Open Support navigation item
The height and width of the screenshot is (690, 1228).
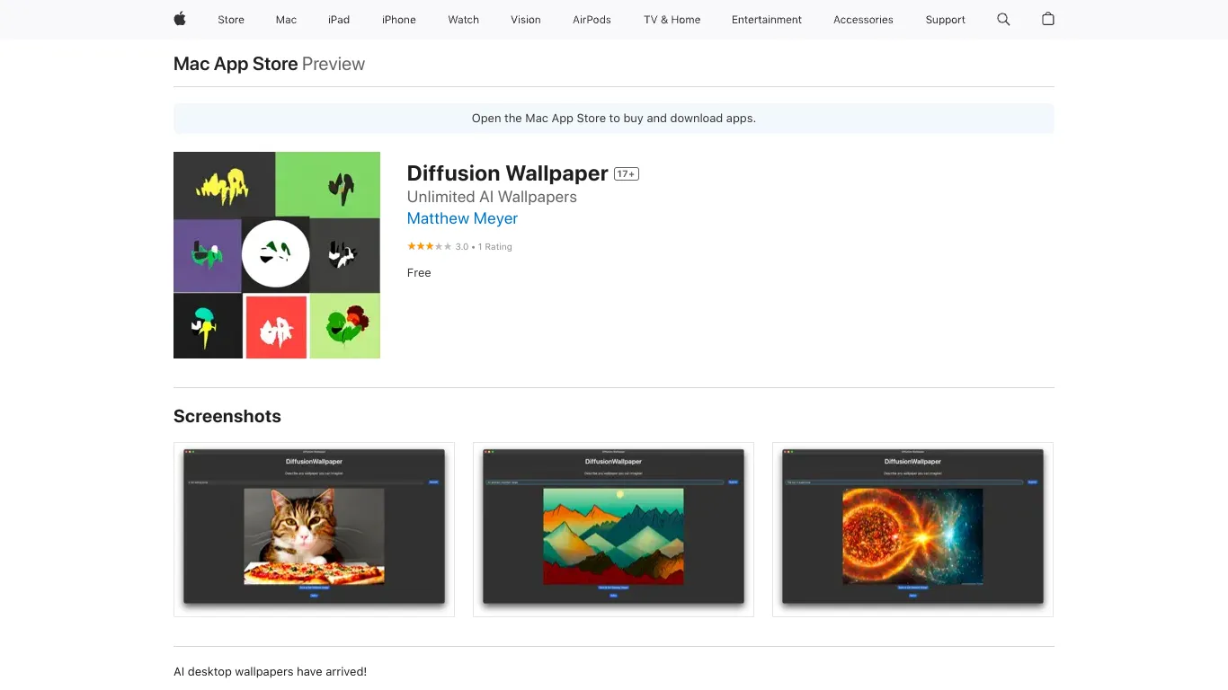[946, 20]
